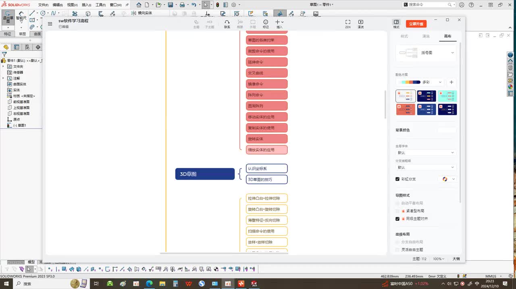Viewport: 516px width, 289px height.
Task: Open the mind map hamburger menu
Action: (x=50, y=24)
